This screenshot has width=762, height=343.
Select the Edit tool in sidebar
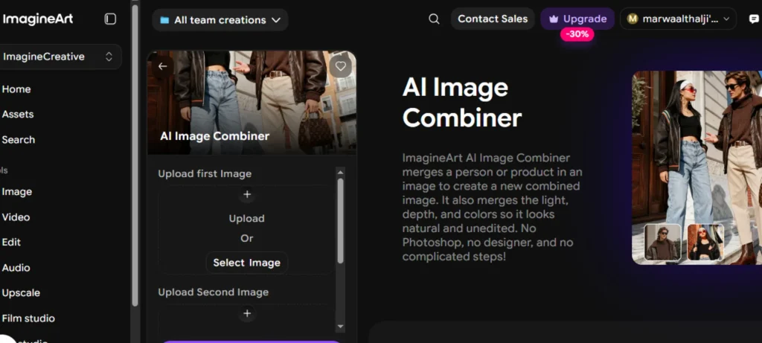pyautogui.click(x=12, y=242)
